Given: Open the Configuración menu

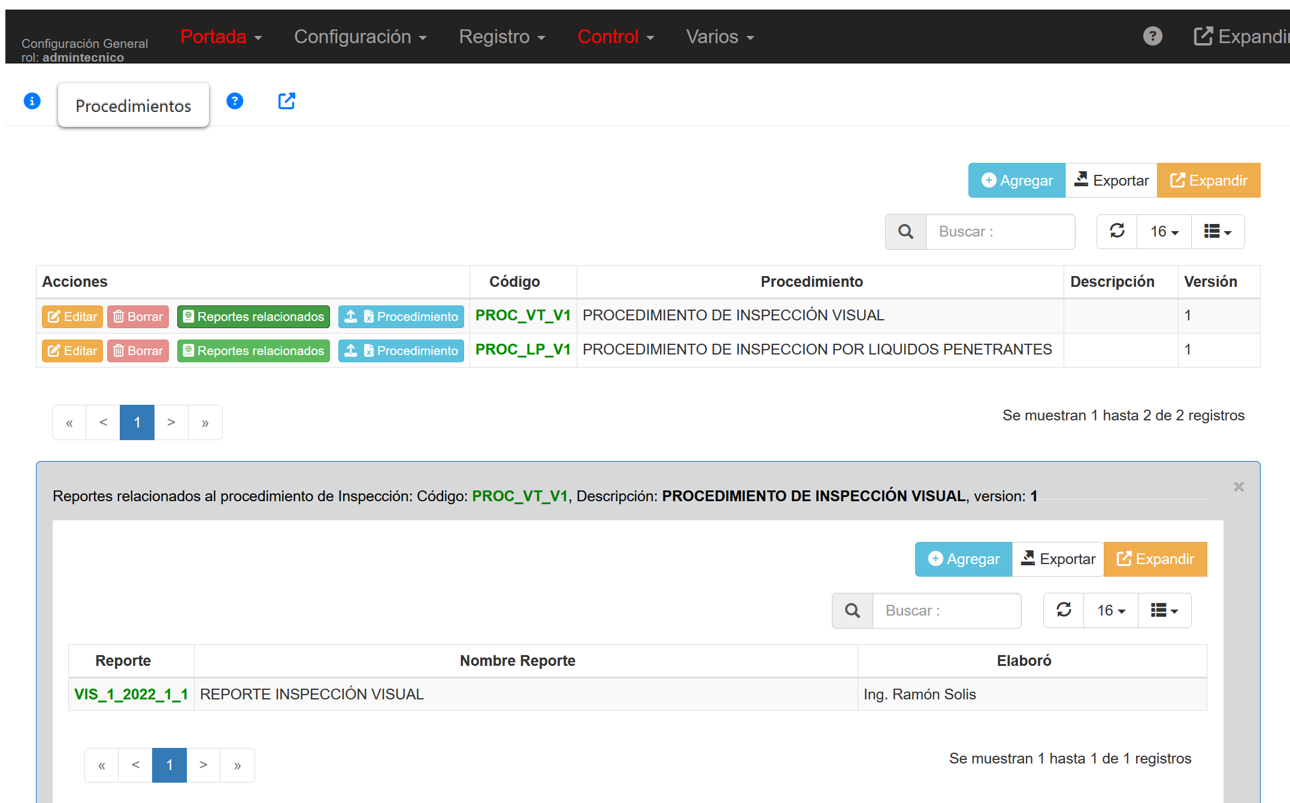Looking at the screenshot, I should [360, 37].
